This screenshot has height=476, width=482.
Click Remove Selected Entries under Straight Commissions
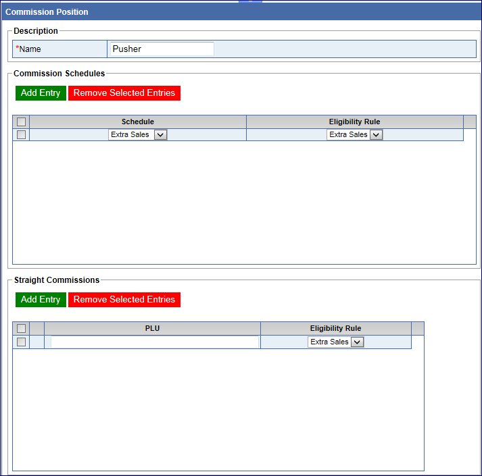tap(124, 300)
